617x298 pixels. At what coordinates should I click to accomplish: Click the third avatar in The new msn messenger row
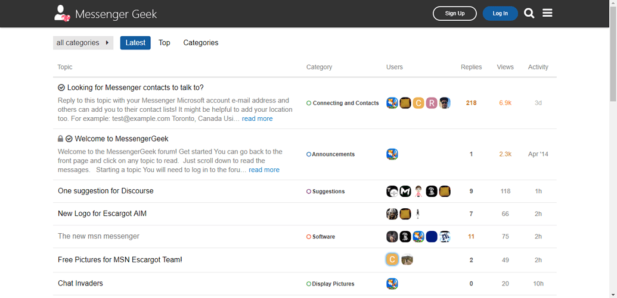coord(418,237)
